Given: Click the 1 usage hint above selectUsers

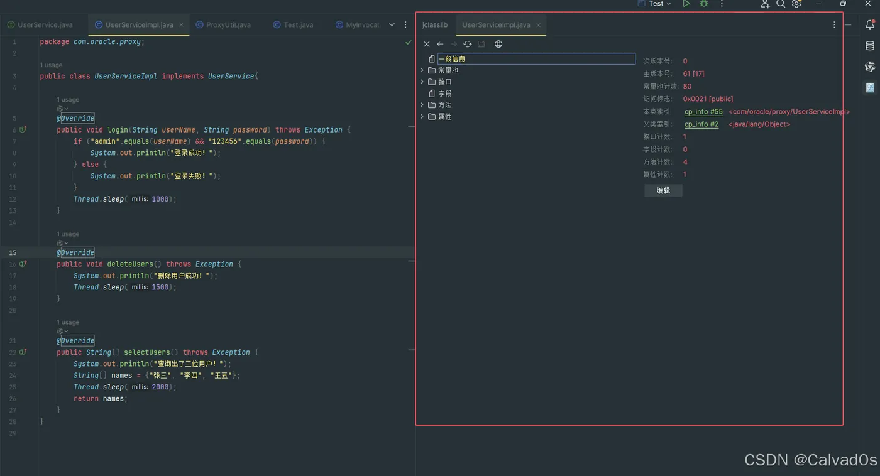Looking at the screenshot, I should pos(68,322).
